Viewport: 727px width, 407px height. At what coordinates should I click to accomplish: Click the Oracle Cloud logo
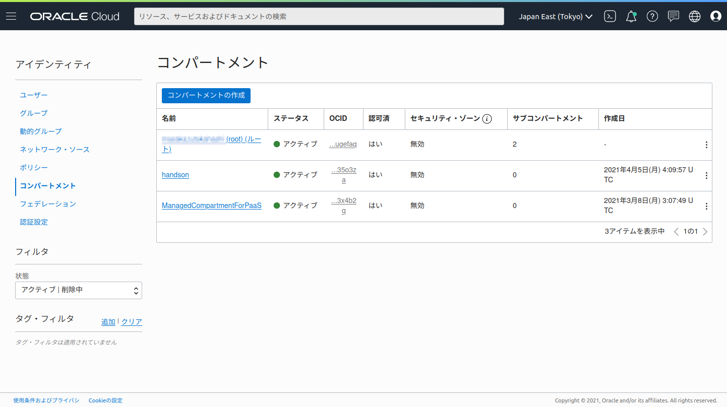[75, 16]
